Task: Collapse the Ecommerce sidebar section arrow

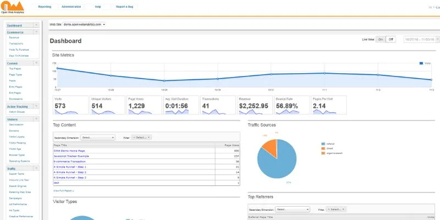Action: [x=36, y=32]
